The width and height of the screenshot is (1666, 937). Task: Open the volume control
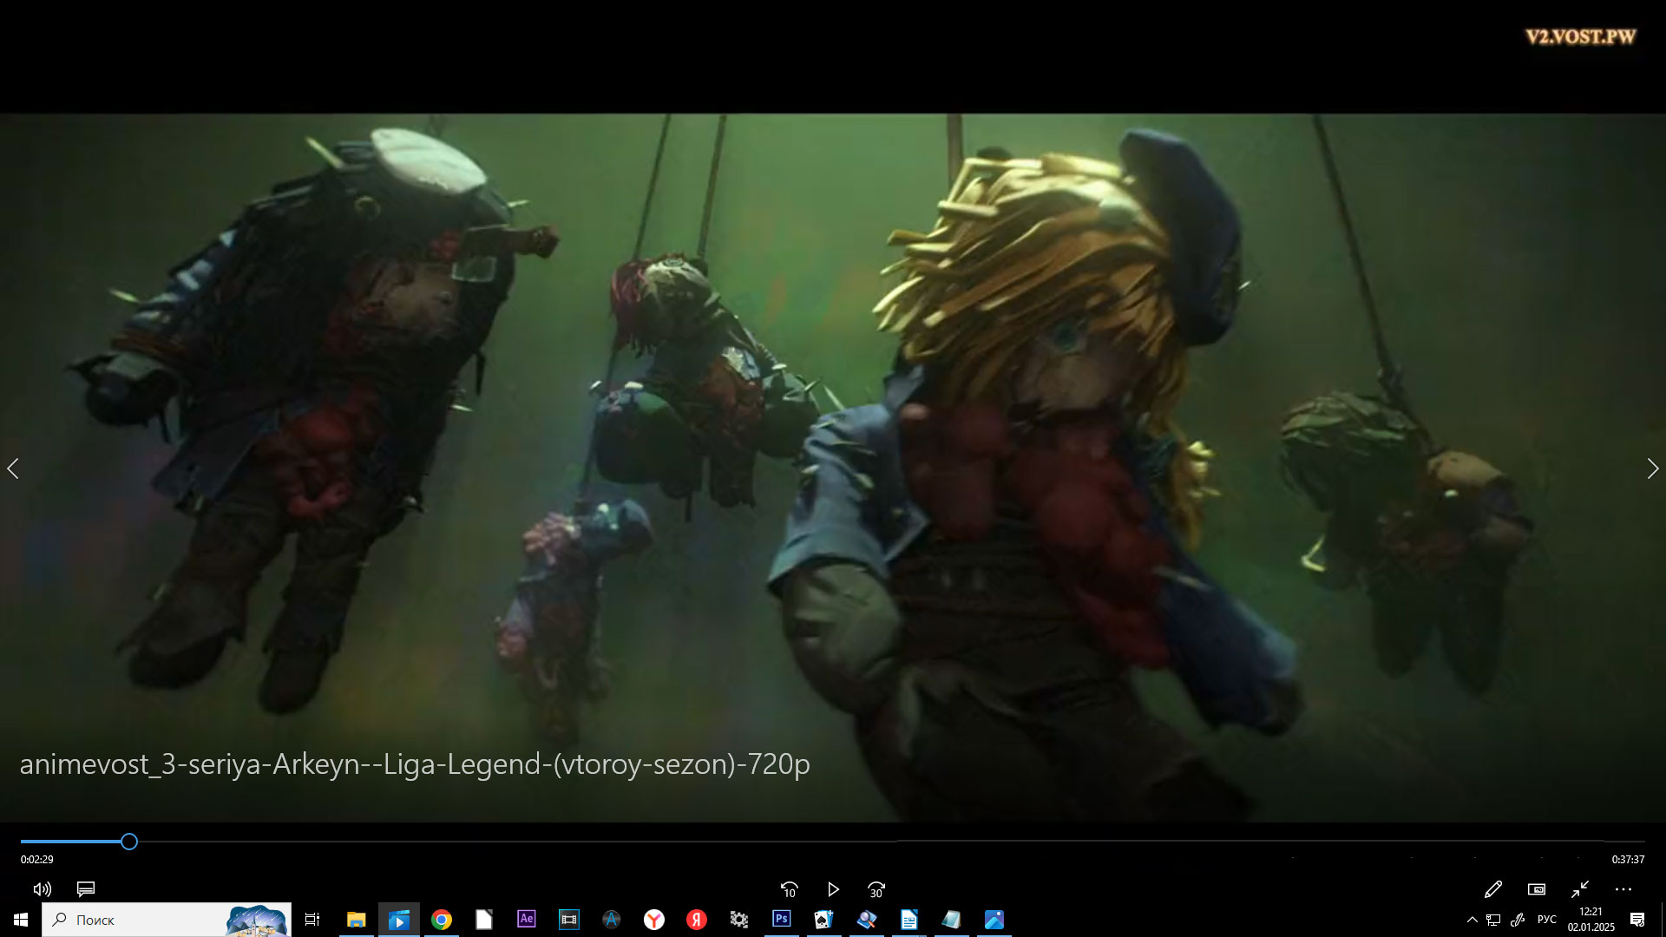coord(42,889)
